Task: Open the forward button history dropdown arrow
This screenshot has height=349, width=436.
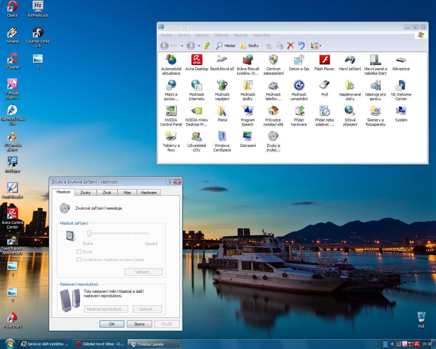Action: pos(199,46)
